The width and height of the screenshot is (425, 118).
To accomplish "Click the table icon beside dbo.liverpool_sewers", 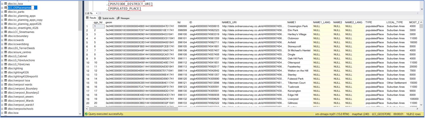I will [5, 97].
